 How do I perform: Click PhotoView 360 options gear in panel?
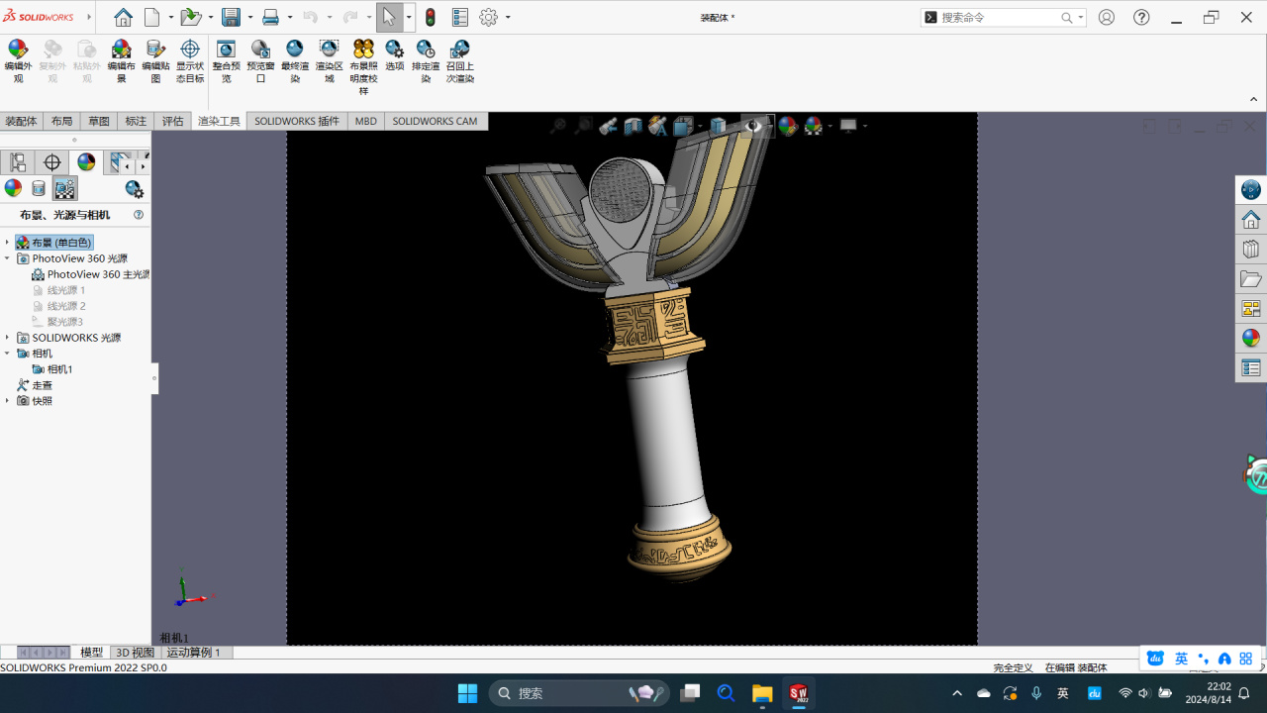click(135, 189)
